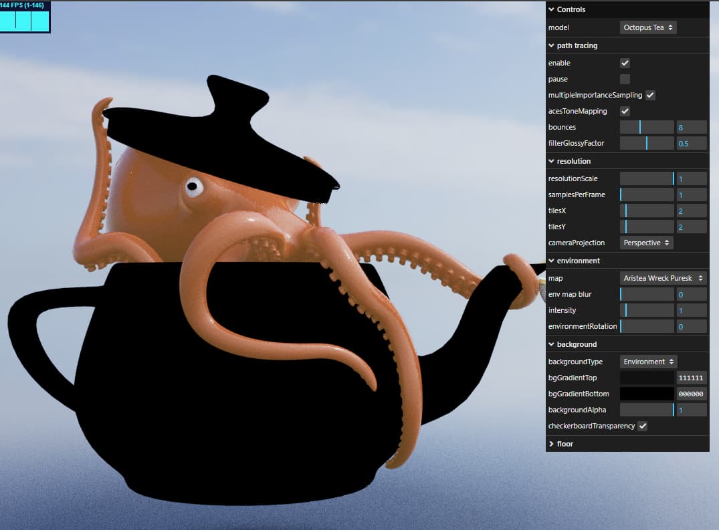719x530 pixels.
Task: Open backgroundType dropdown set to Environment
Action: tap(648, 362)
